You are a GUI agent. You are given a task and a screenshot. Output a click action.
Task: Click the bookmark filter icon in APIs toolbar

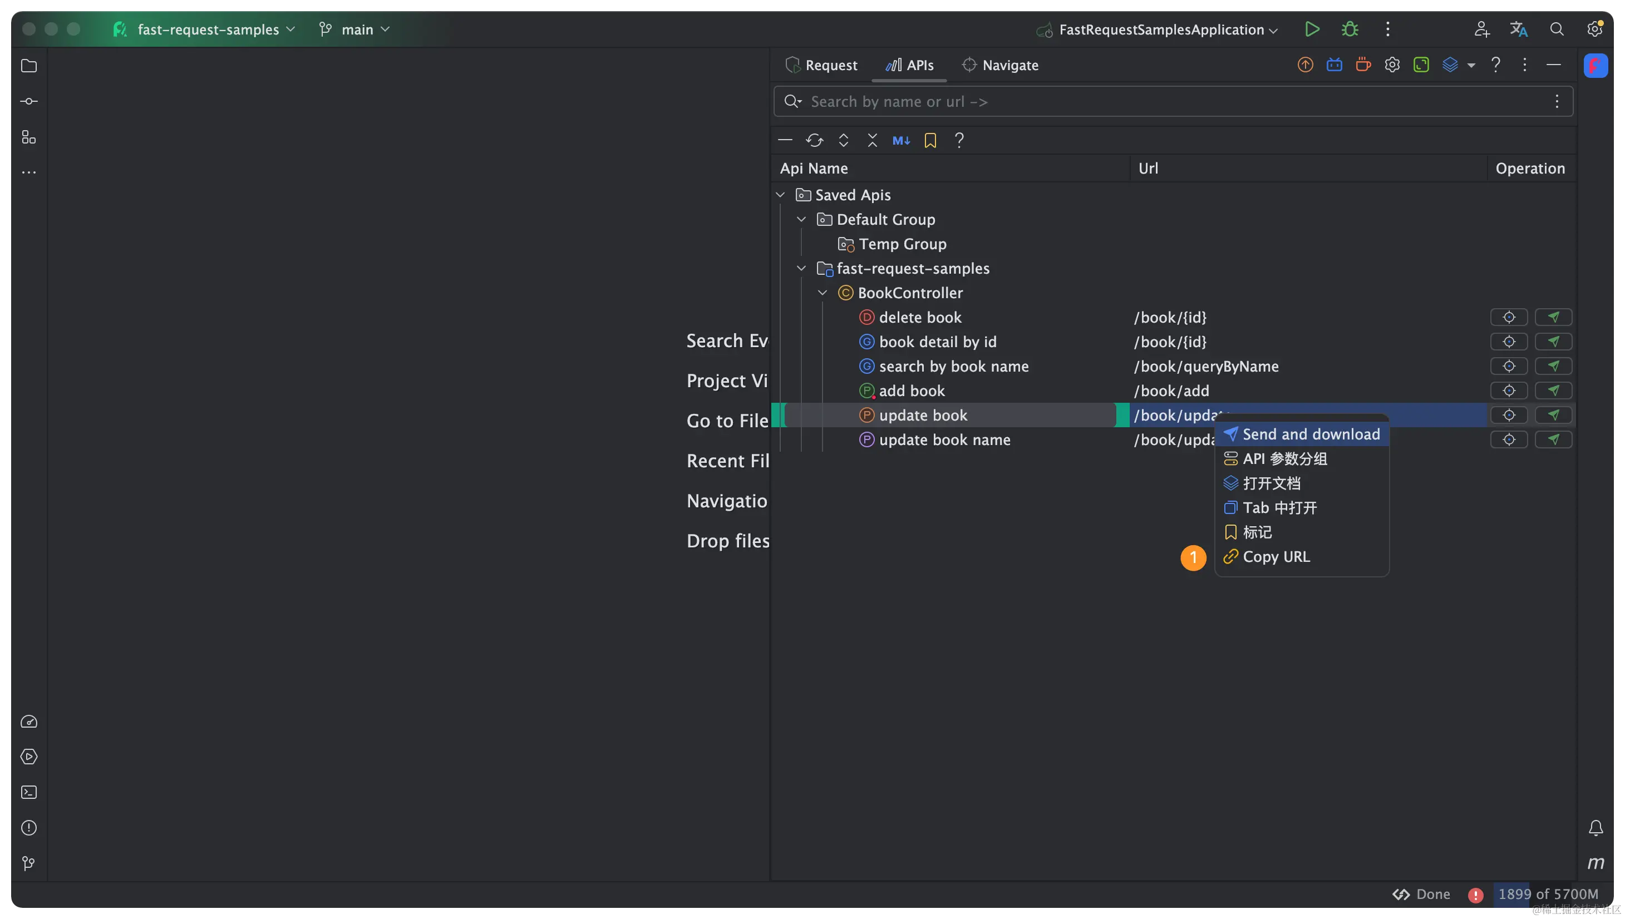point(930,140)
